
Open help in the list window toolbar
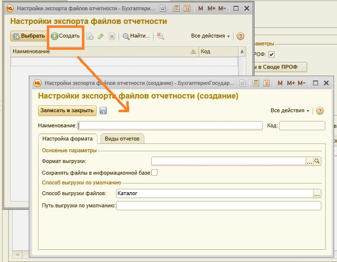tap(240, 36)
